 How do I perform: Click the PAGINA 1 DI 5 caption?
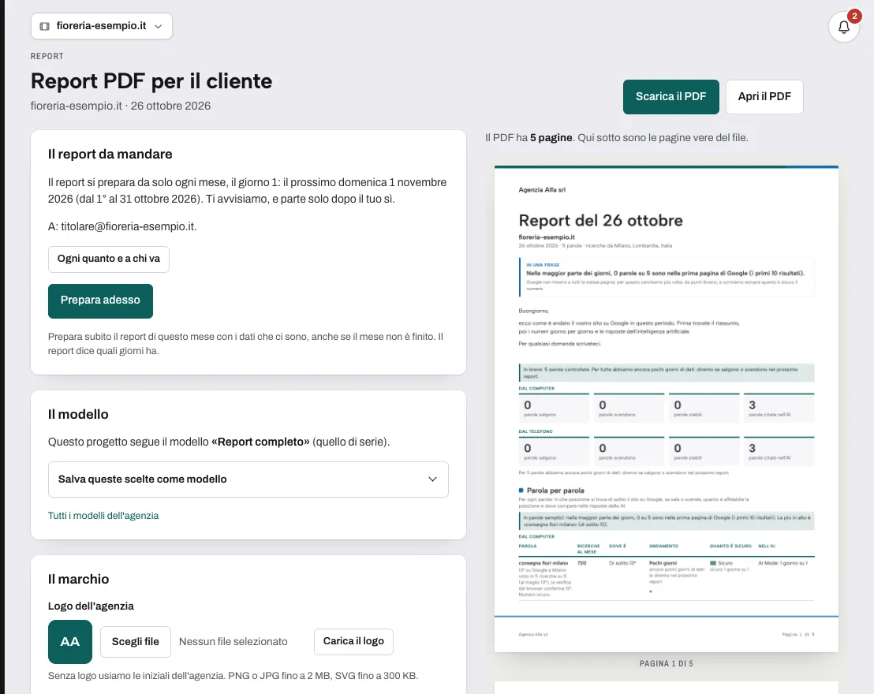tap(666, 663)
